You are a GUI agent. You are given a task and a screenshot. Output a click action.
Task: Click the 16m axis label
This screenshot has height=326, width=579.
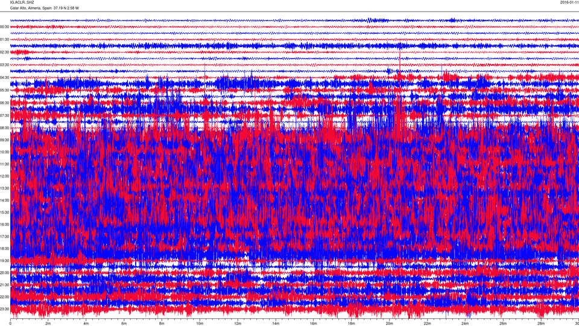click(314, 324)
